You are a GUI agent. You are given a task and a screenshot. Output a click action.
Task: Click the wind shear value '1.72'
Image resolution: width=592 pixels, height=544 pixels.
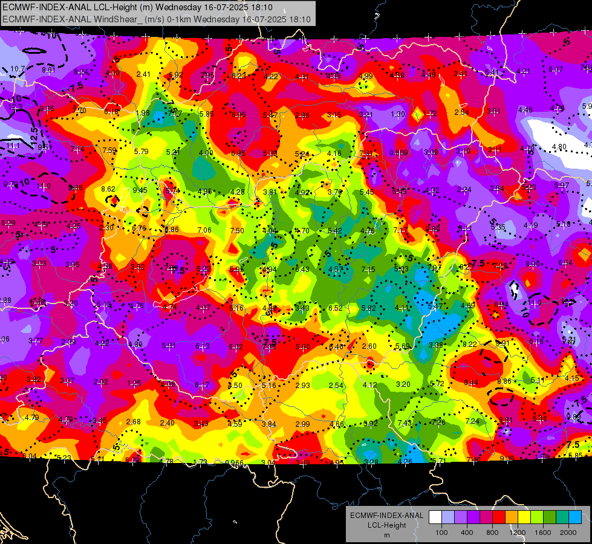click(x=430, y=113)
